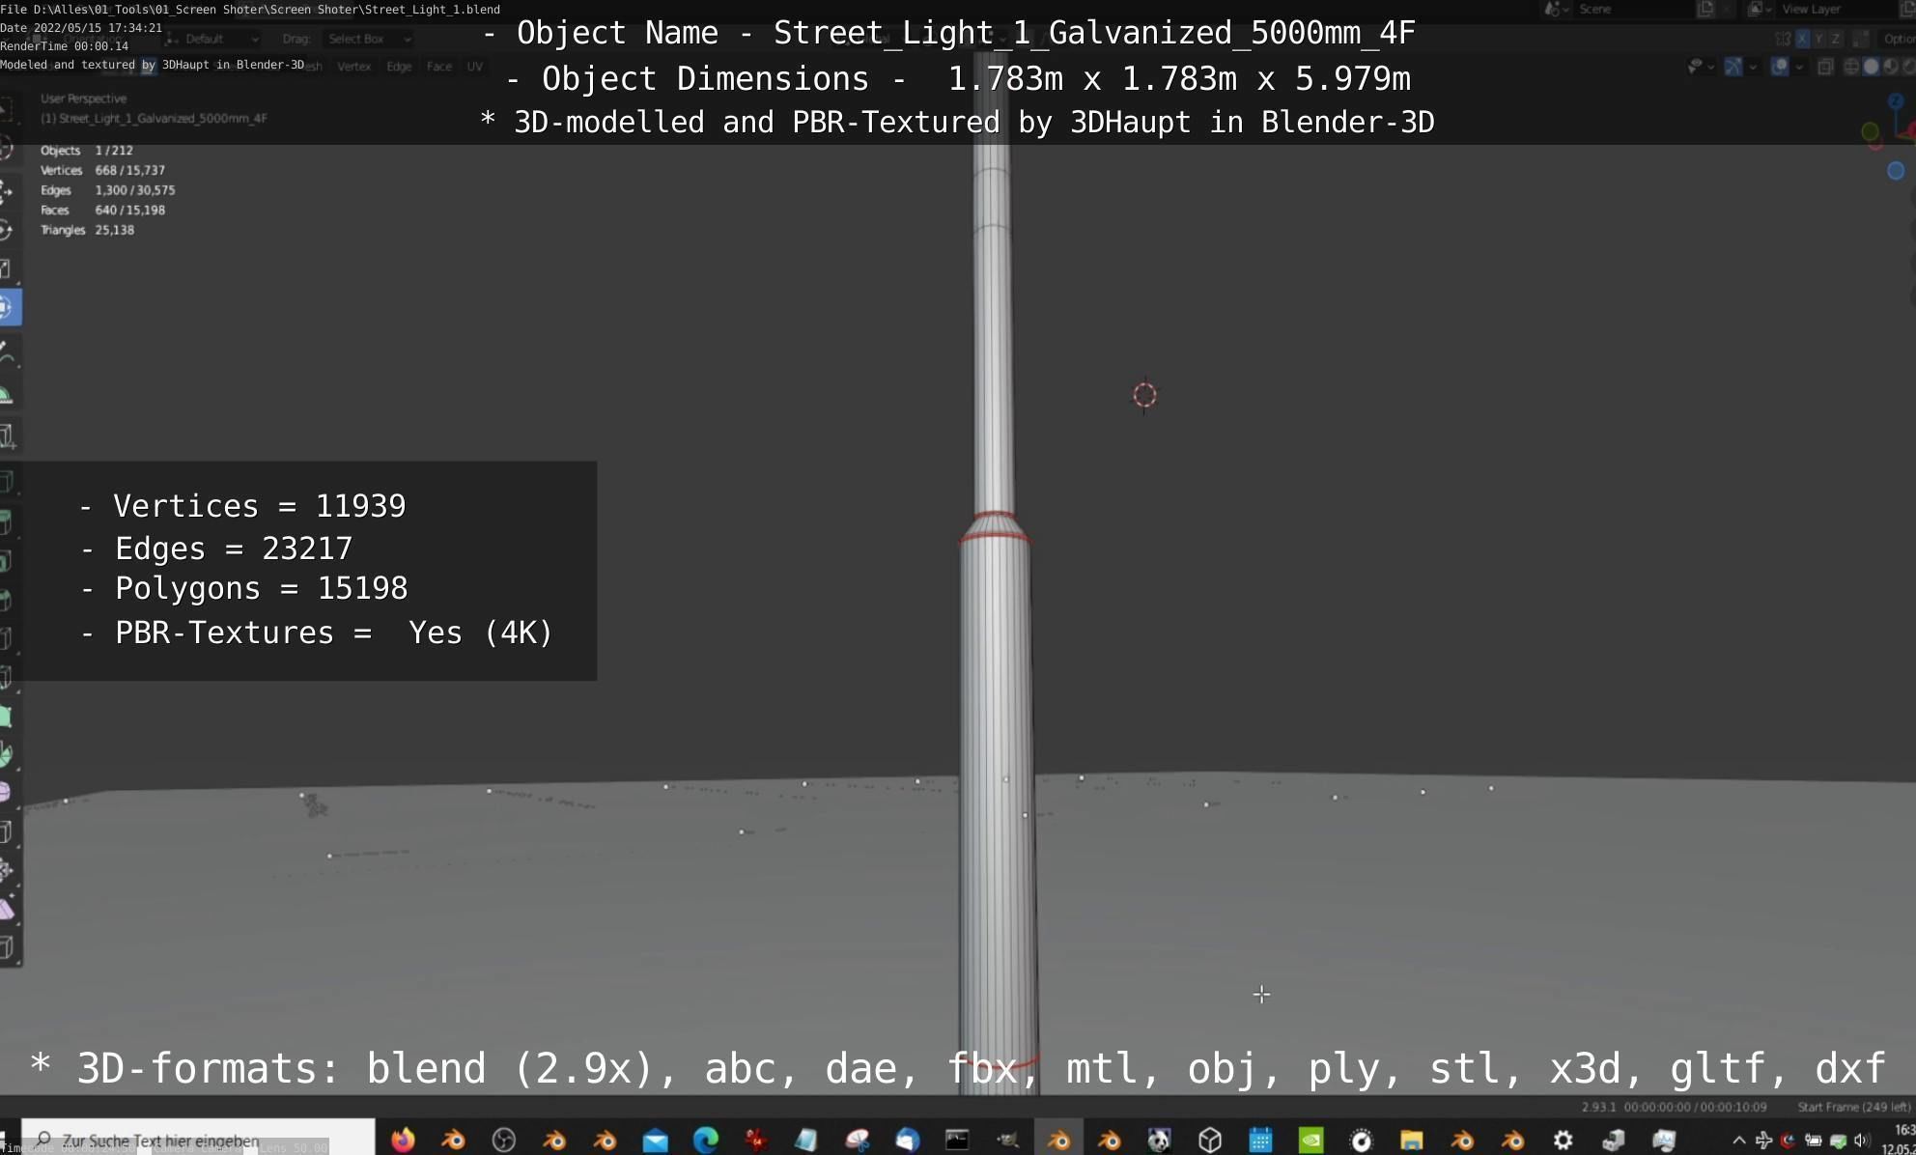Viewport: 1916px width, 1155px height.
Task: Open the scene browse icon dropdown
Action: tap(1556, 9)
